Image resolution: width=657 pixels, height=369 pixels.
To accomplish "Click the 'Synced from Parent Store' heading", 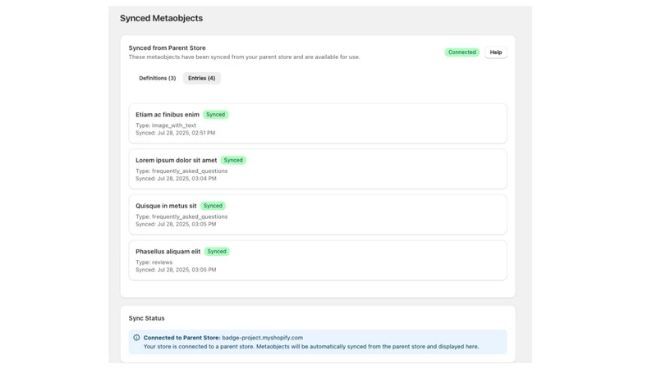I will pos(168,48).
